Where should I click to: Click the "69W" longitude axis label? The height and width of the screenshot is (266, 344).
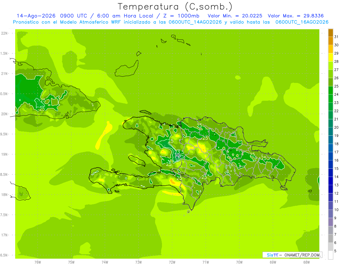[273, 262]
